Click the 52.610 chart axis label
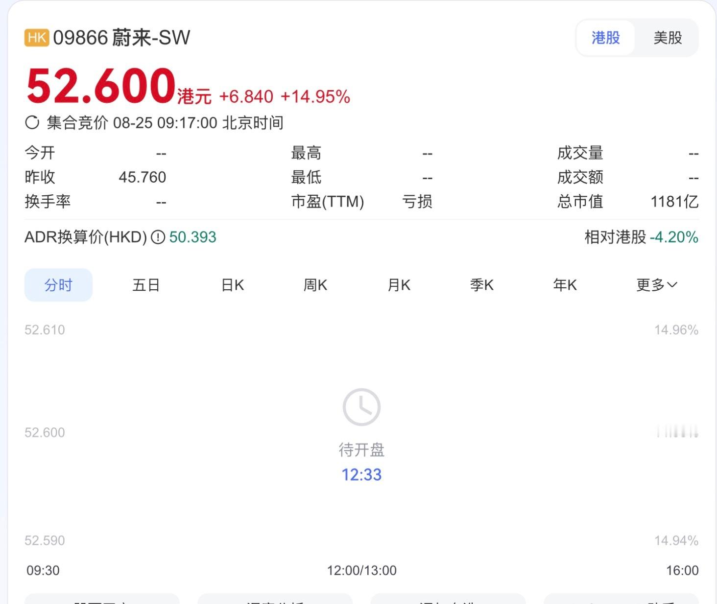 pos(45,330)
